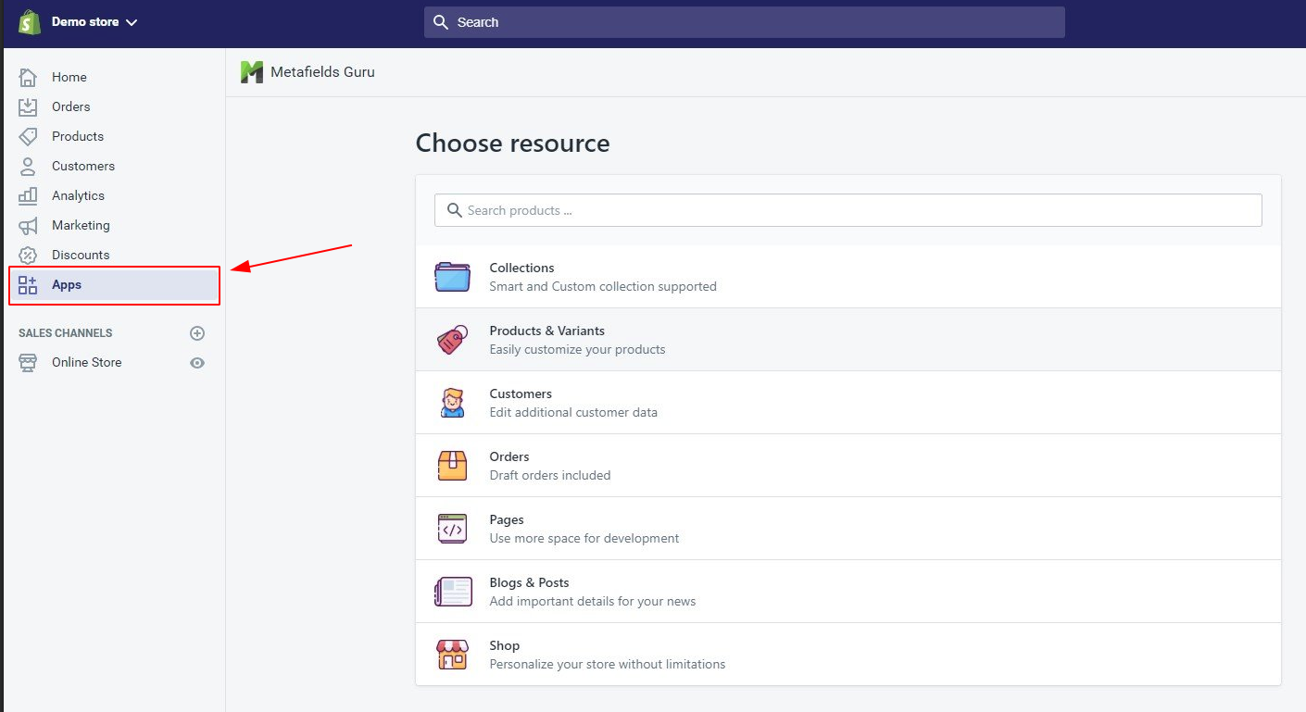Open the Demo store dropdown

tap(94, 22)
